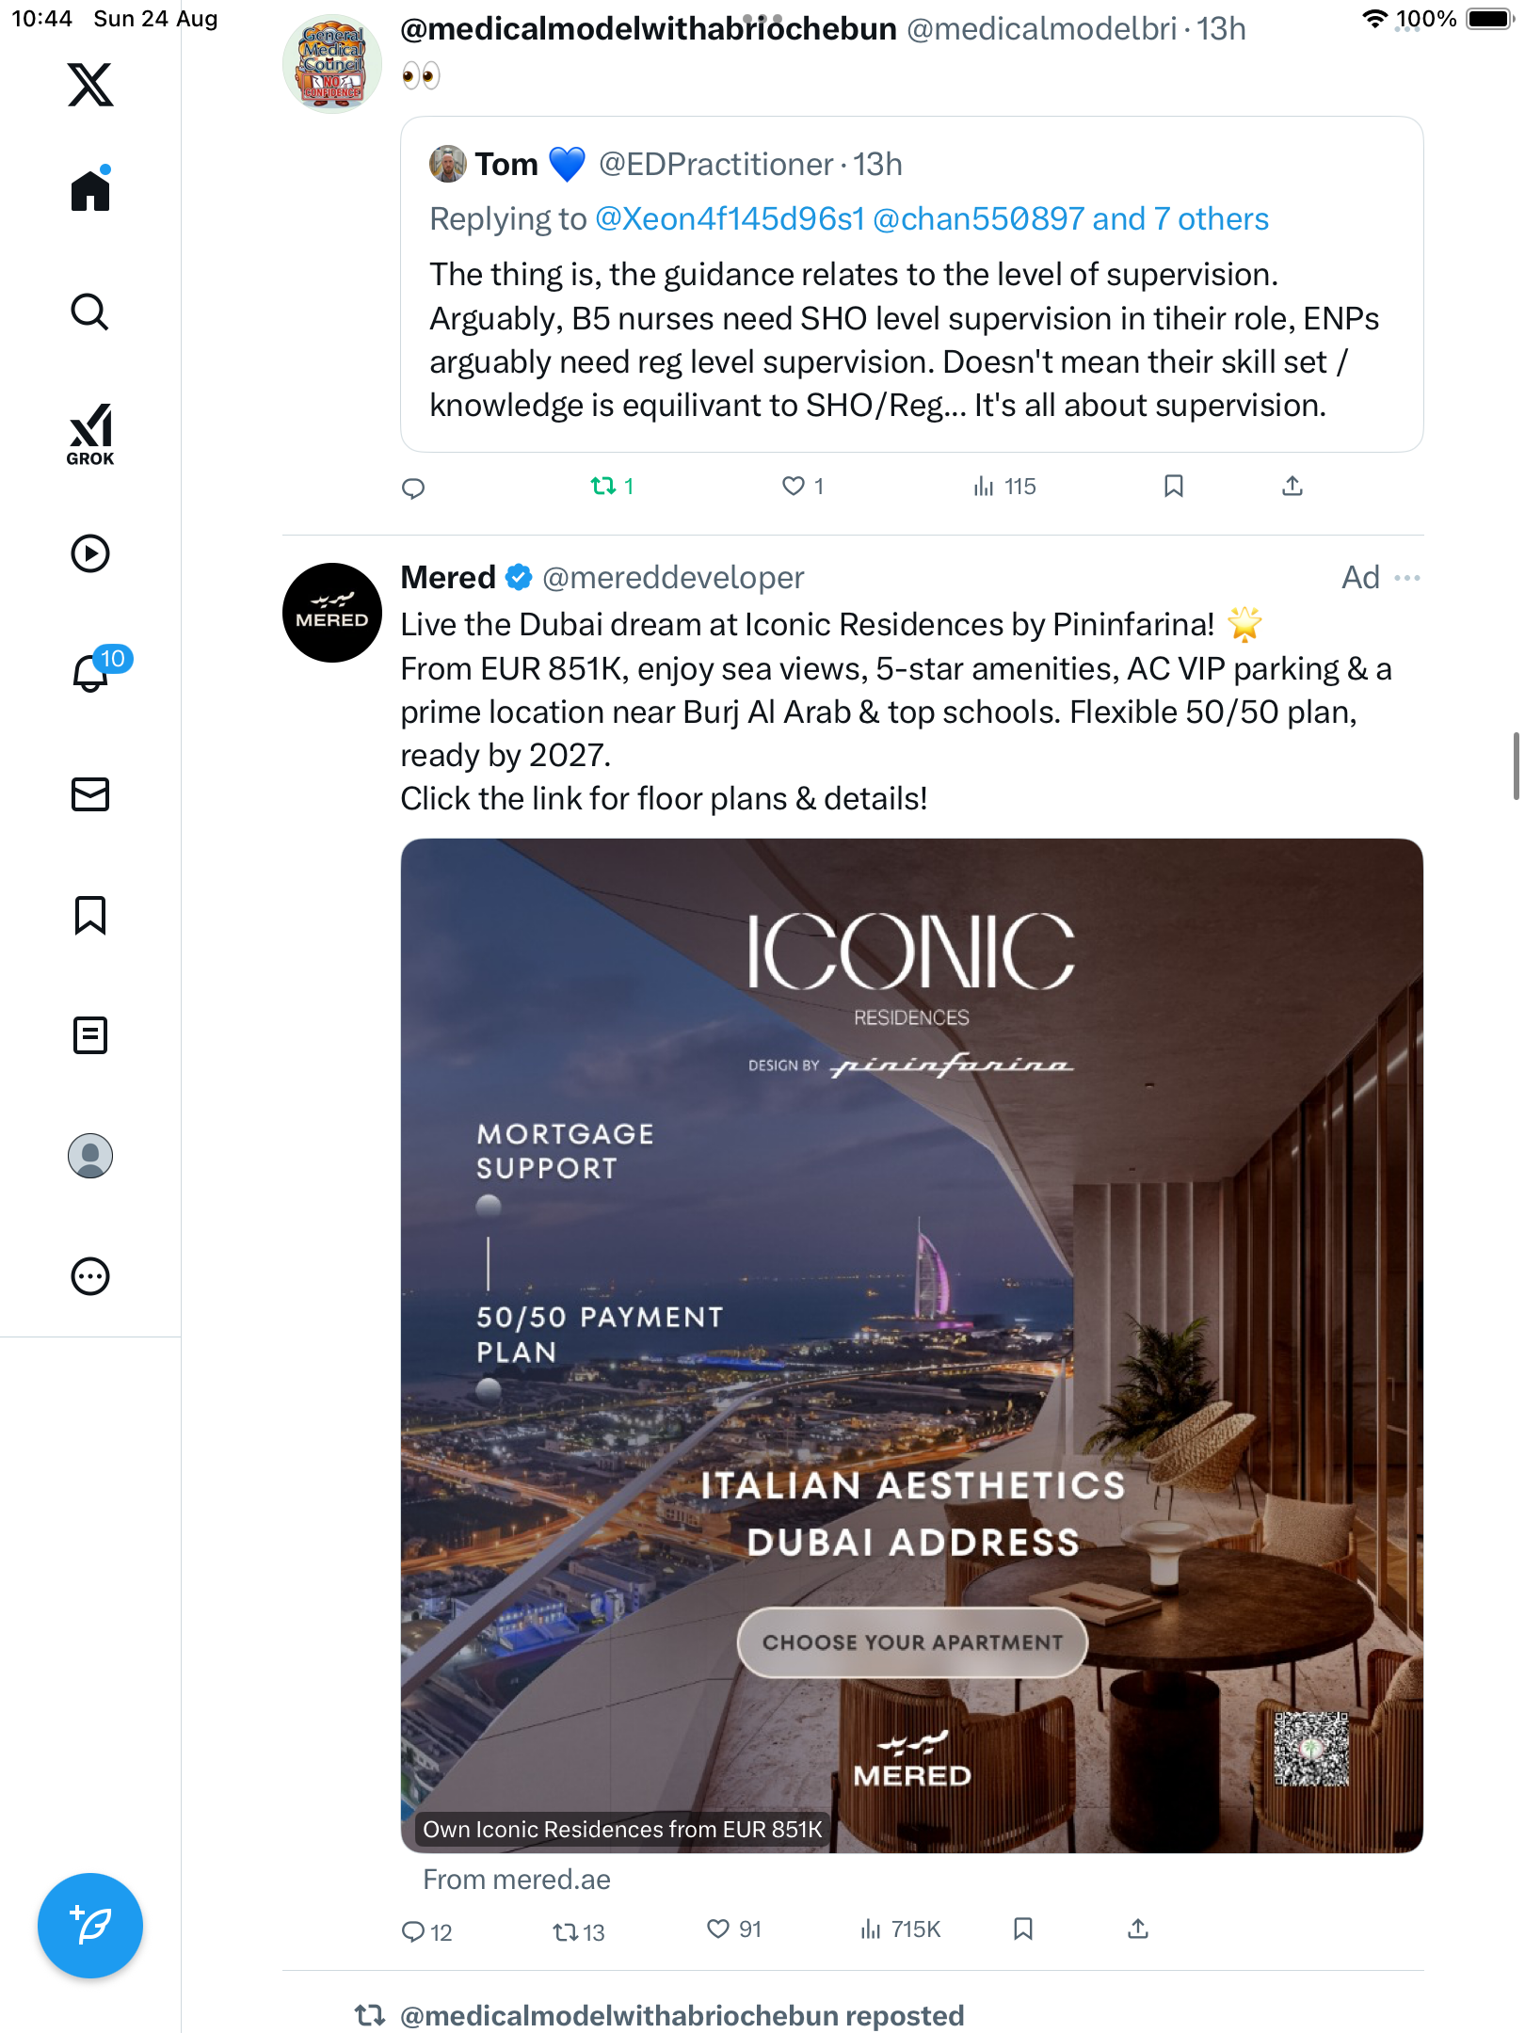Open the Bookmarks page from sidebar
This screenshot has height=2033, width=1525.
(x=90, y=915)
